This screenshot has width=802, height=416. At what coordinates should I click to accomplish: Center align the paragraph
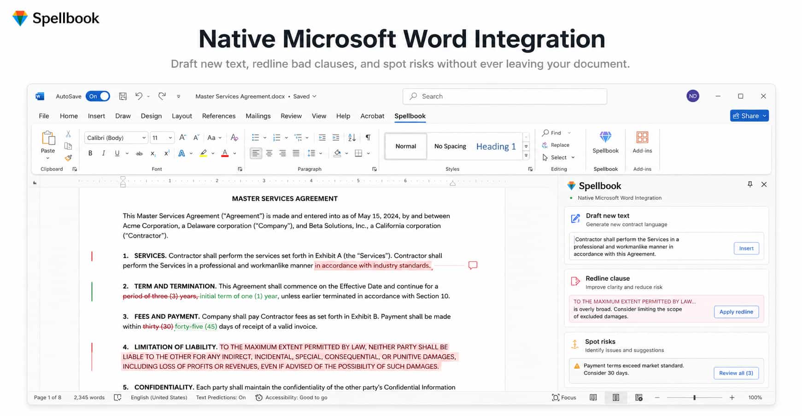click(269, 153)
